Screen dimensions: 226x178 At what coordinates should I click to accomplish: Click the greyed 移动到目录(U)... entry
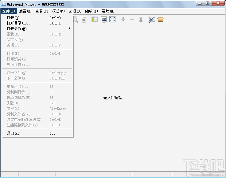click(37, 98)
